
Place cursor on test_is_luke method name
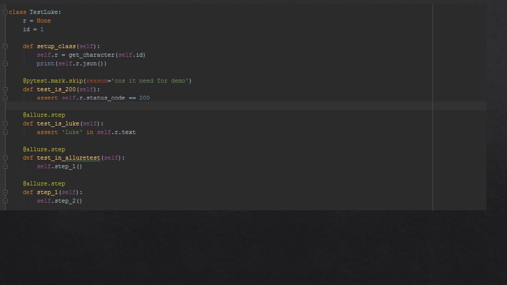[58, 124]
